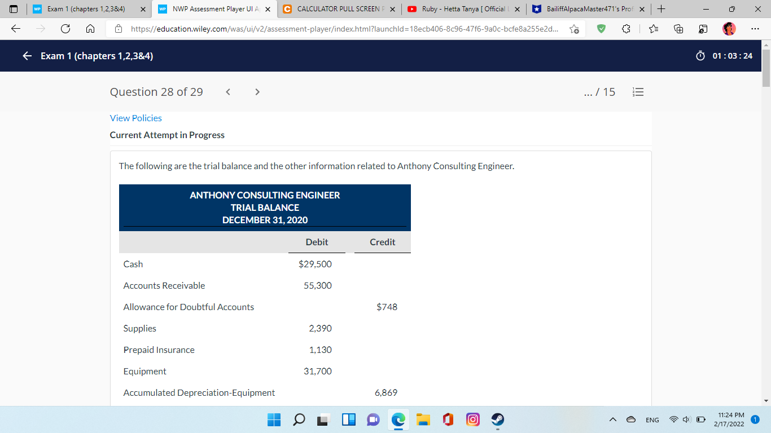
Task: Open the AdGuard shield extension icon
Action: (601, 28)
